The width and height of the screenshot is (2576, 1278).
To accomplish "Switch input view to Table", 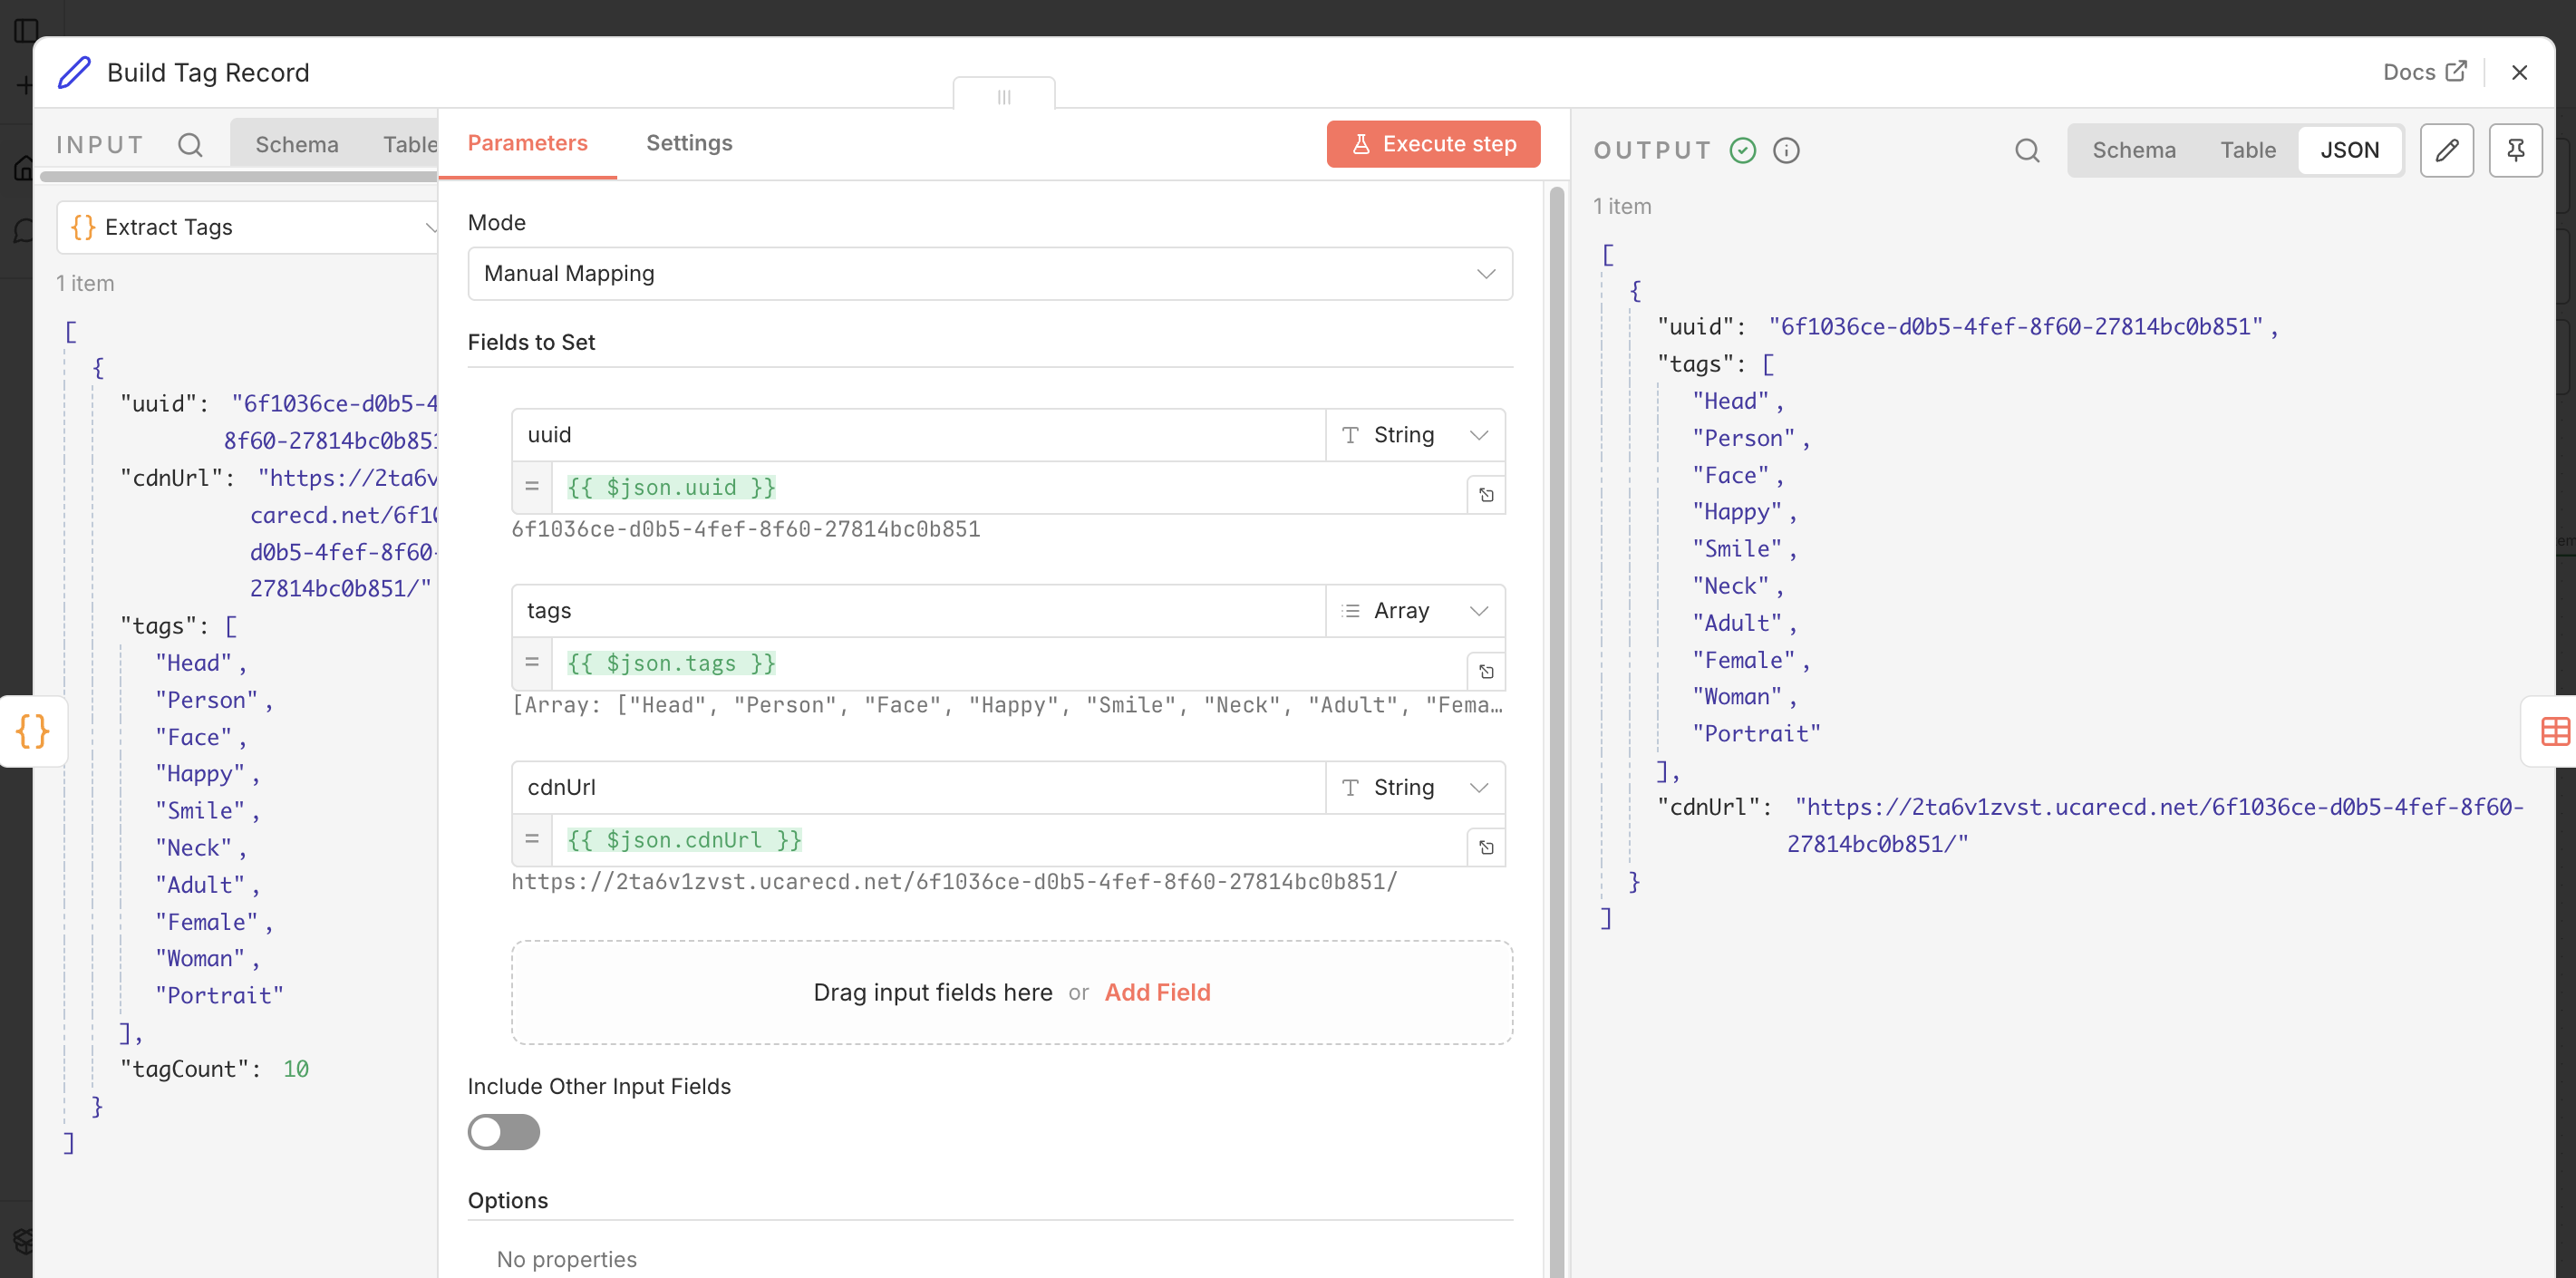I will 410,145.
